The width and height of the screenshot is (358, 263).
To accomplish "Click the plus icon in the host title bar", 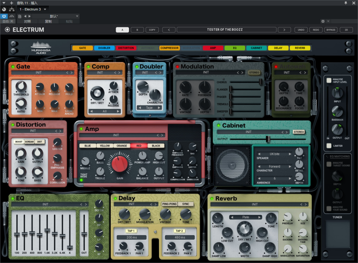I will tap(12, 3).
